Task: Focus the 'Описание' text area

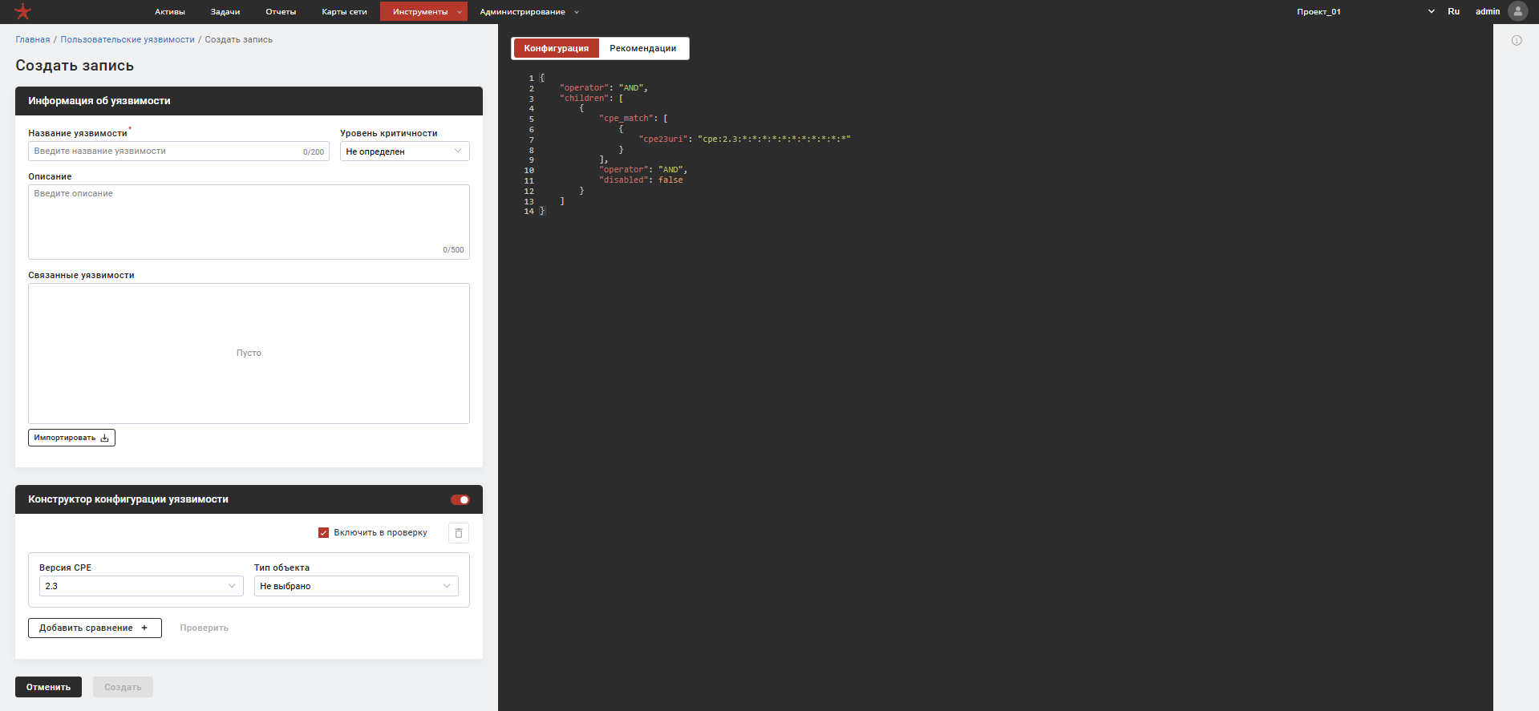Action: click(249, 222)
